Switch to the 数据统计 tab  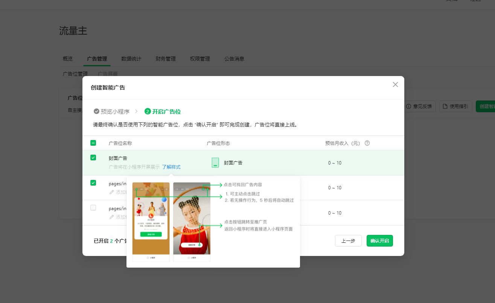131,59
